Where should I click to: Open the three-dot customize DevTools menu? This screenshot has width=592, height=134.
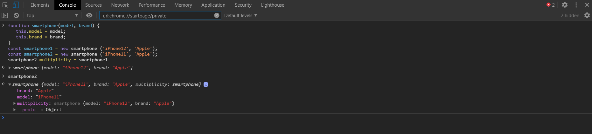(x=576, y=5)
